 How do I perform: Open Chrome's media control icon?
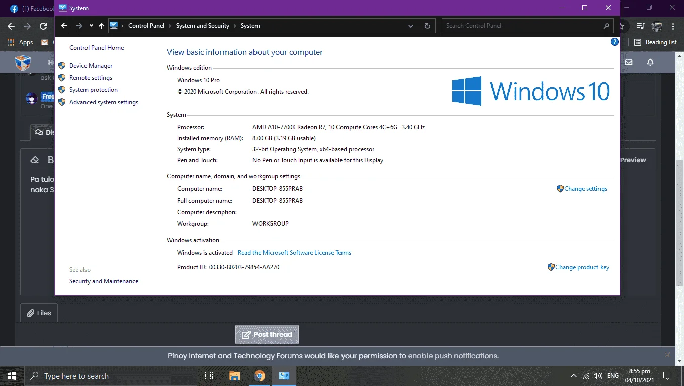640,26
